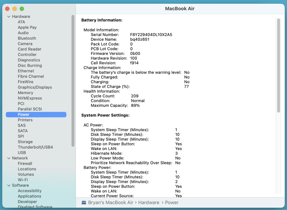Image resolution: width=287 pixels, height=210 pixels.
Task: Open the Applications list under Software
Action: click(x=29, y=196)
